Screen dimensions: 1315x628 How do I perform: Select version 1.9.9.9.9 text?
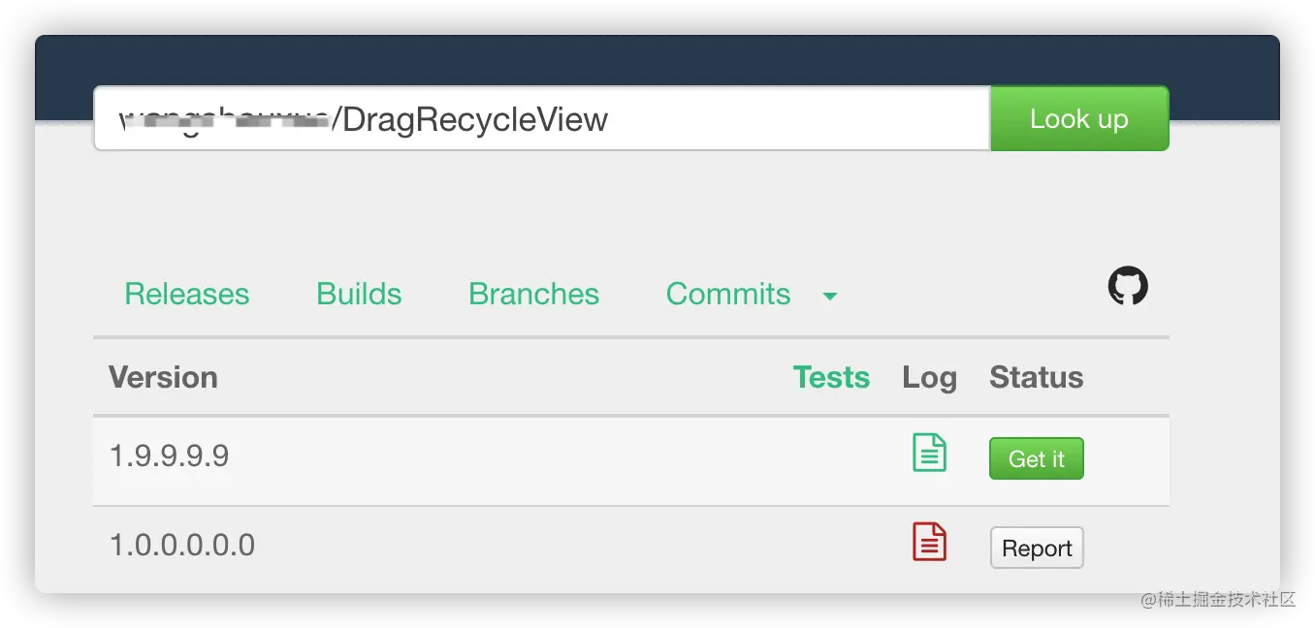click(x=170, y=455)
